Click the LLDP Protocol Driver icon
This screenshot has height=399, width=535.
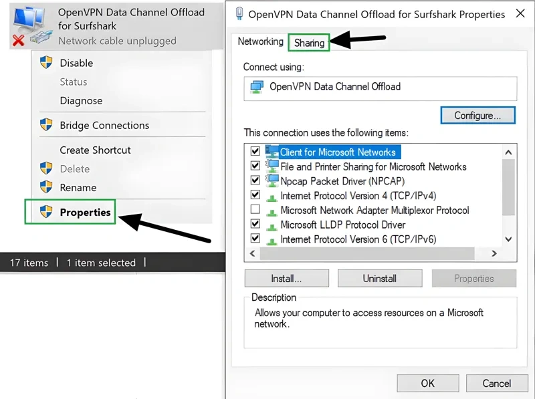tap(272, 226)
